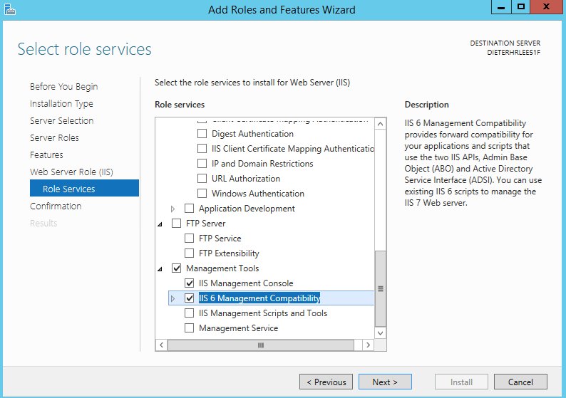
Task: Open Web Server Role (IIS) step
Action: (x=71, y=172)
